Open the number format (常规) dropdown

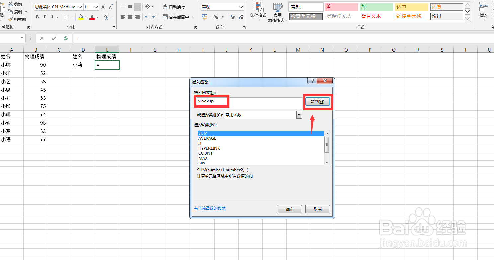pos(241,7)
